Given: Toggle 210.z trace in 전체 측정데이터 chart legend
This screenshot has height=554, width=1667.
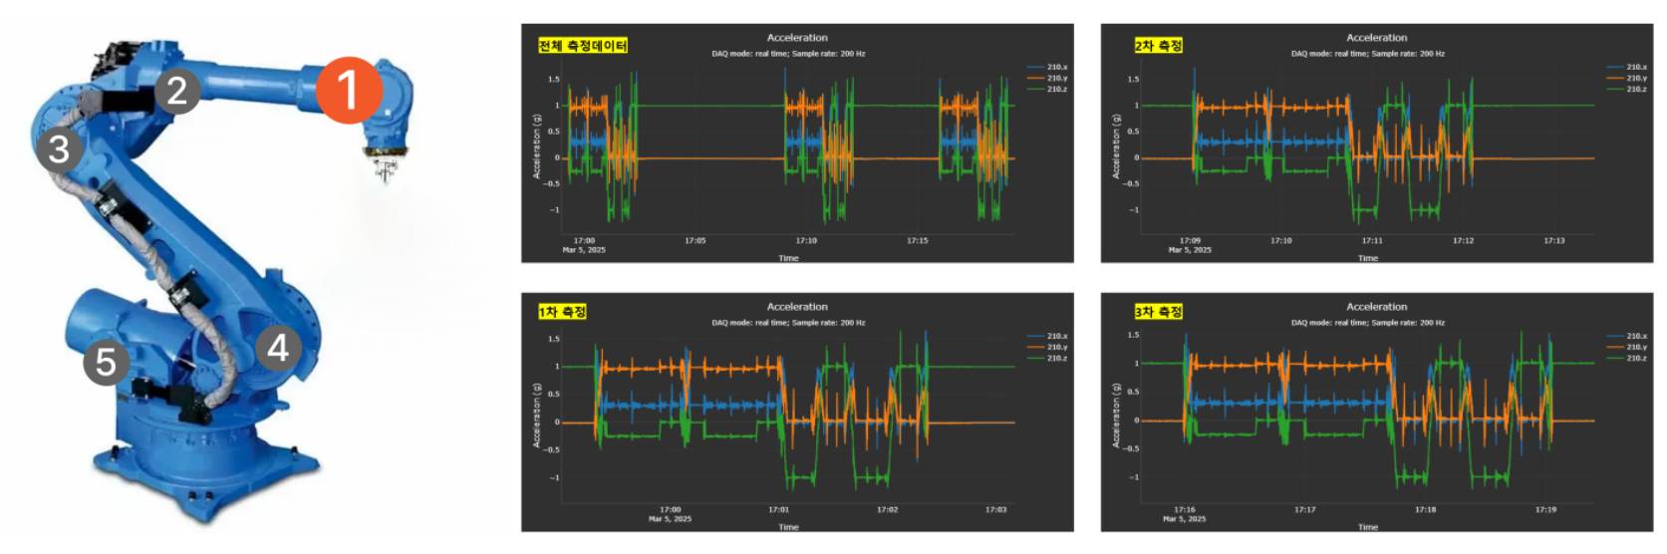Looking at the screenshot, I should [1055, 89].
